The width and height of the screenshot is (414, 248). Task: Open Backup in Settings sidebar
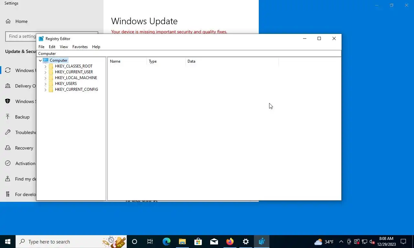click(x=22, y=117)
